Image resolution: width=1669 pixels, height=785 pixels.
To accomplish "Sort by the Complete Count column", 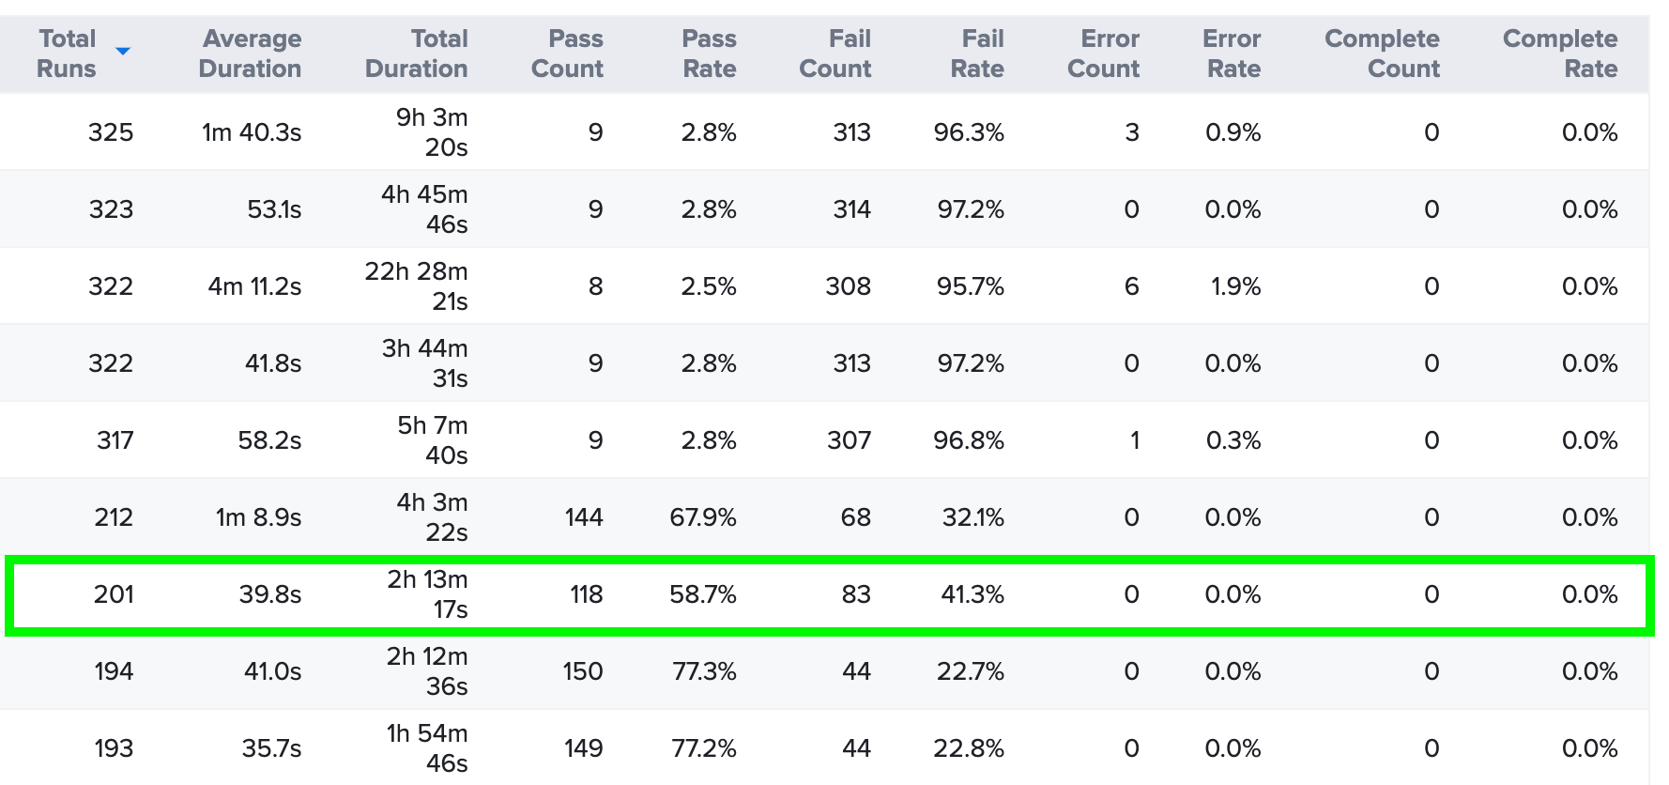I will [1382, 54].
